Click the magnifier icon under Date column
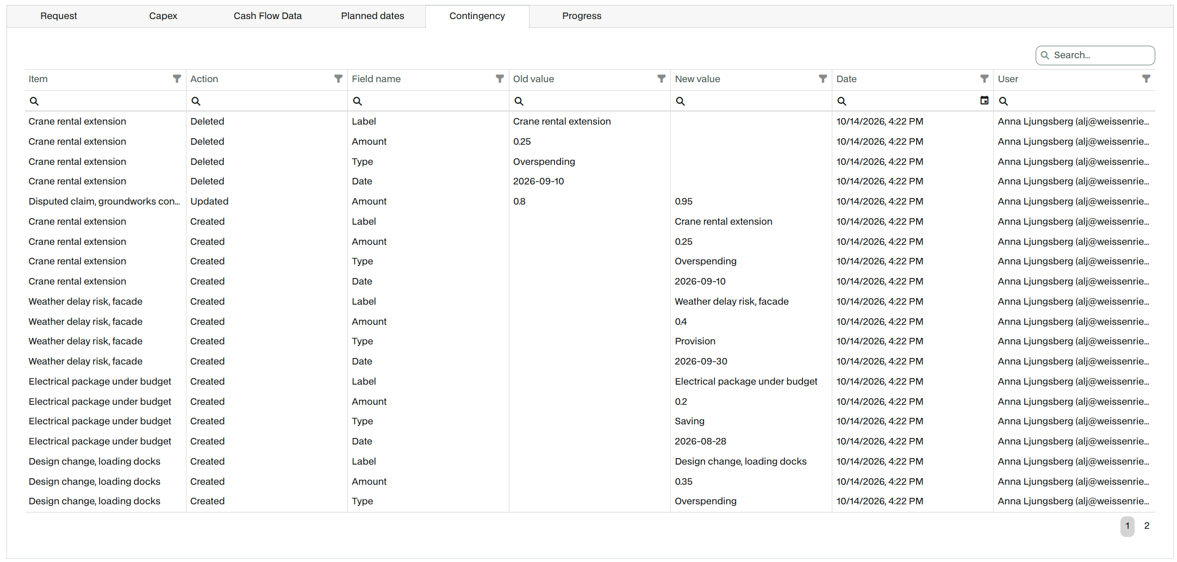 tap(842, 101)
